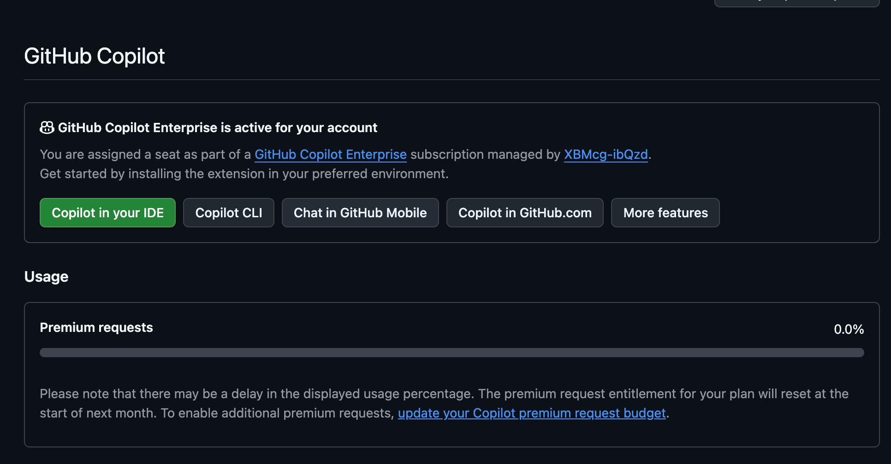Click the Premium requests usage progress bar
This screenshot has width=891, height=464.
451,353
